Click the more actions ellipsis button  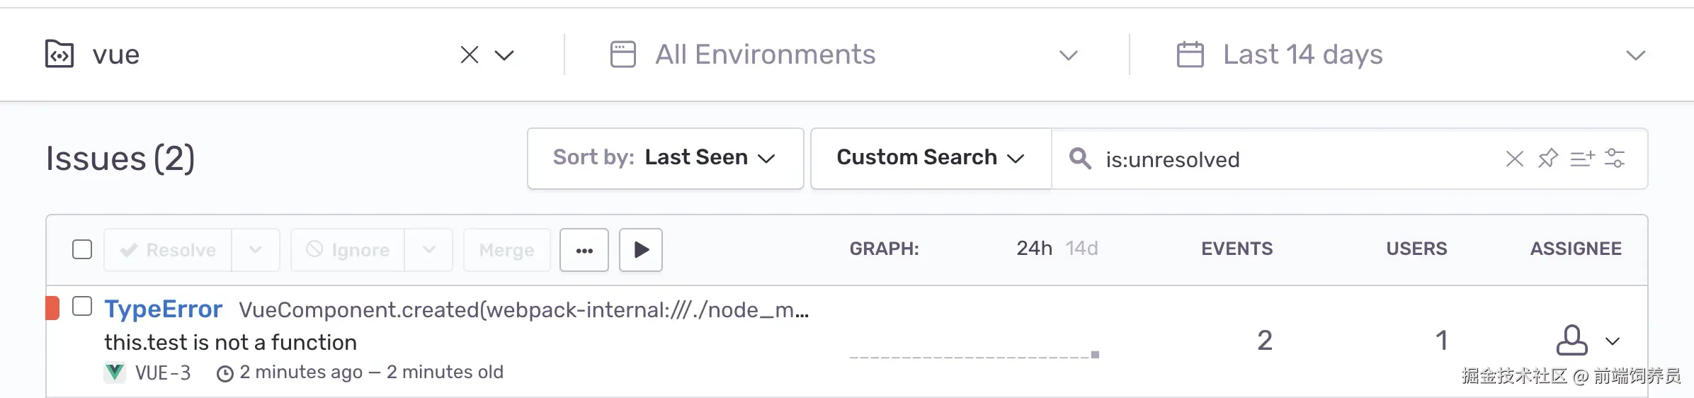click(x=584, y=250)
